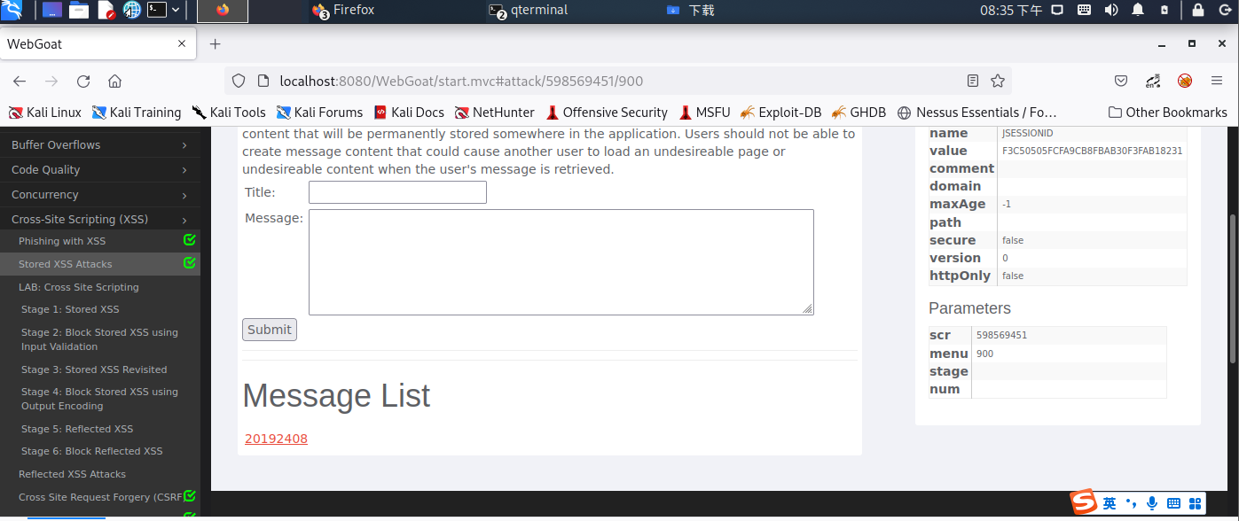1239x521 pixels.
Task: Open Kali Tools bookmark
Action: (x=229, y=113)
